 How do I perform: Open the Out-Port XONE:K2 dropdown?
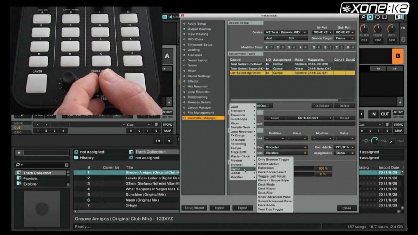point(345,32)
